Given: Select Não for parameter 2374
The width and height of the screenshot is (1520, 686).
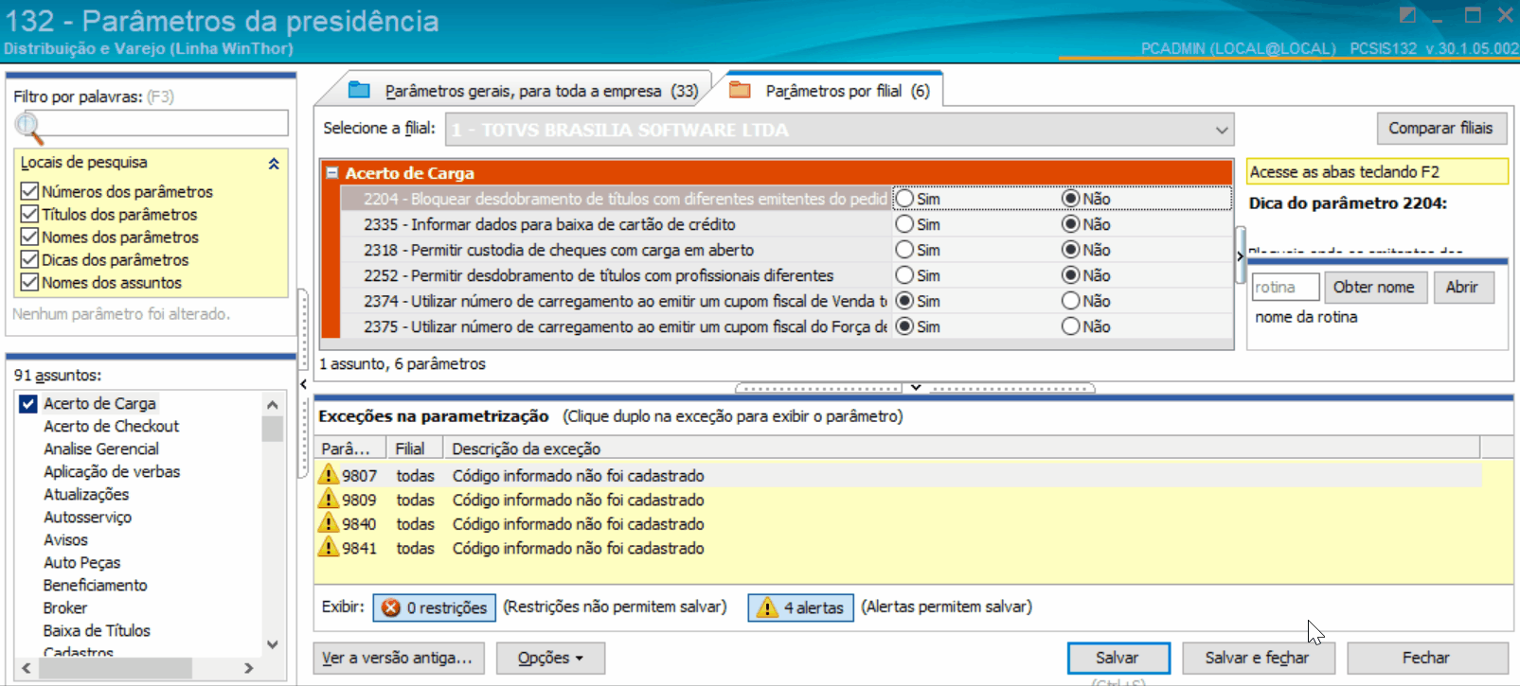Looking at the screenshot, I should pyautogui.click(x=1070, y=301).
